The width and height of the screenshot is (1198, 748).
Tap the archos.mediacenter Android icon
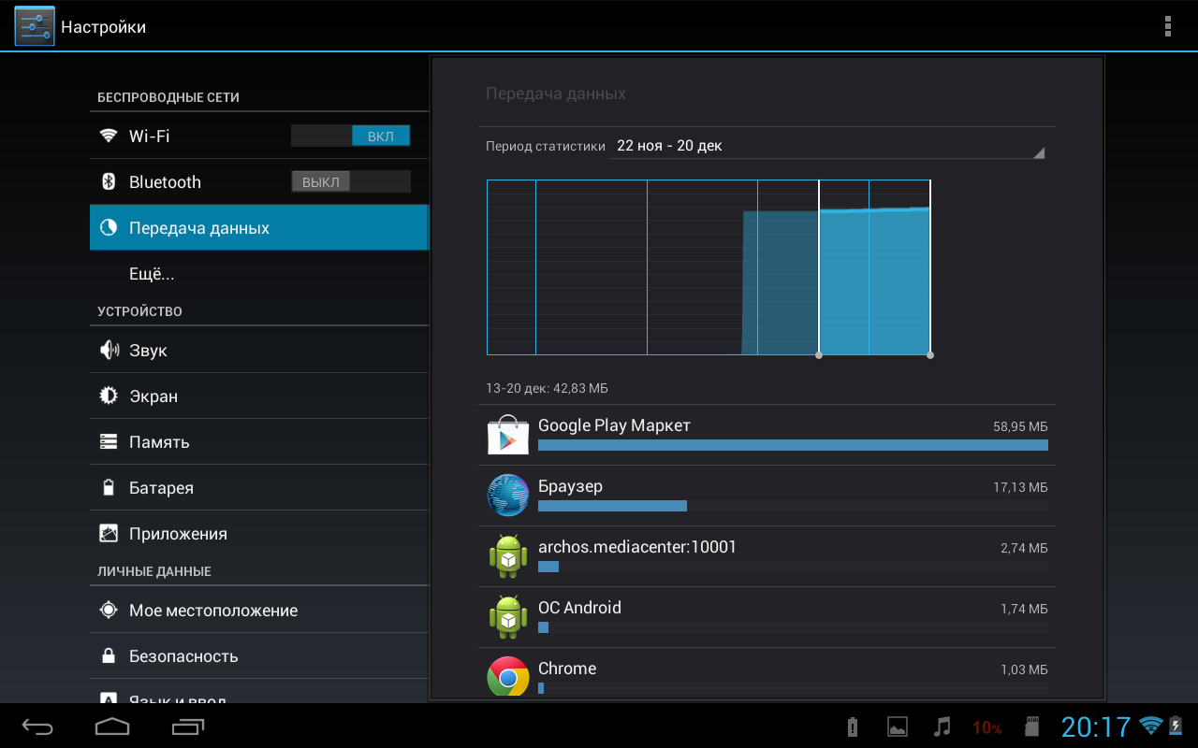508,556
